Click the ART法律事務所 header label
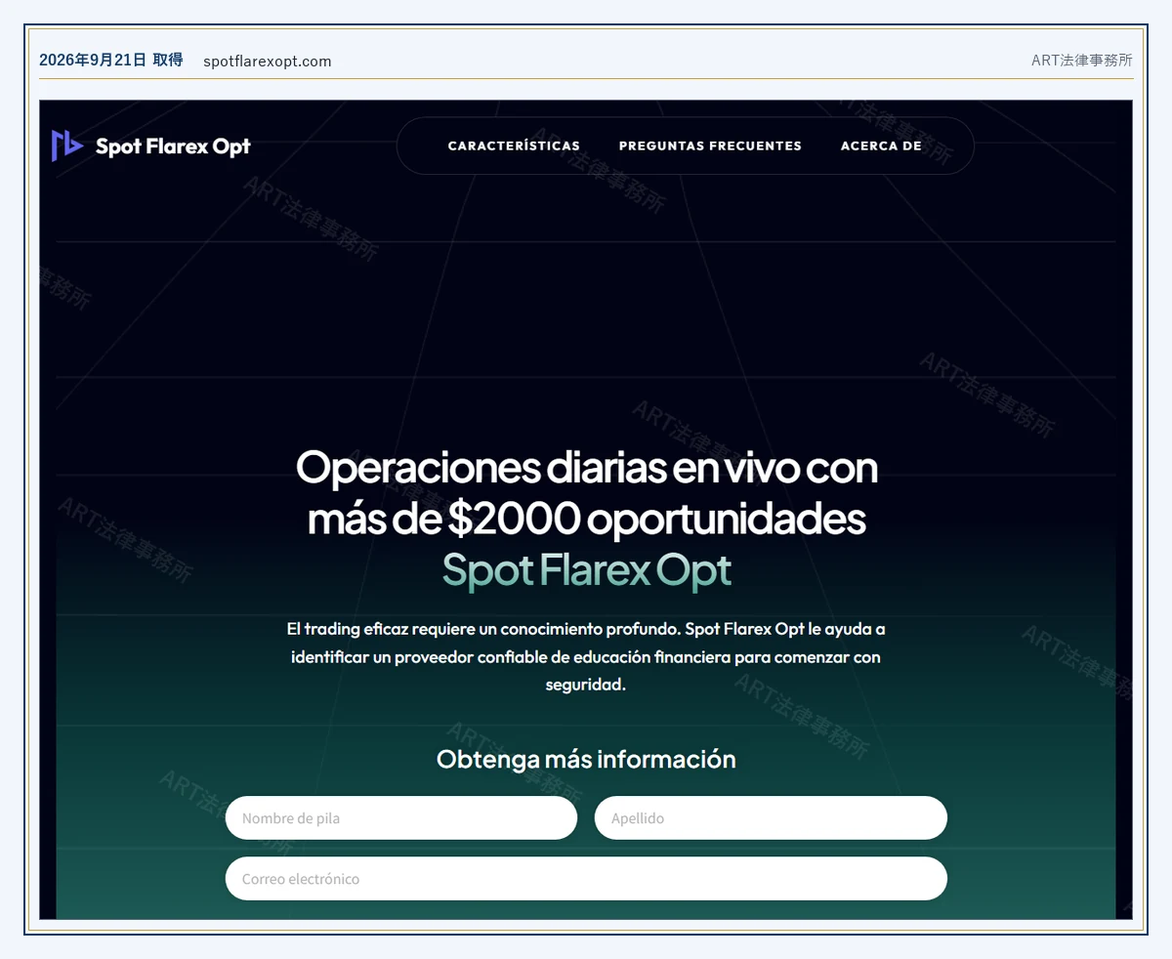 click(1082, 61)
